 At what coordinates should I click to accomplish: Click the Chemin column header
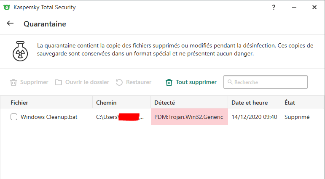click(106, 103)
